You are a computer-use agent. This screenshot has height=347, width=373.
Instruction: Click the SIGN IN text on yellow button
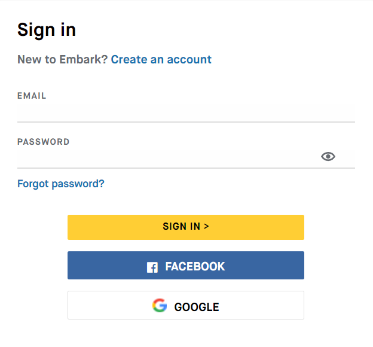182,226
